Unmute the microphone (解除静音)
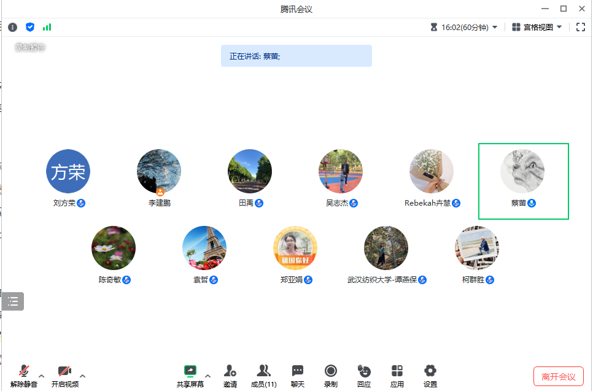Screen dimensions: 593x391 [24, 375]
